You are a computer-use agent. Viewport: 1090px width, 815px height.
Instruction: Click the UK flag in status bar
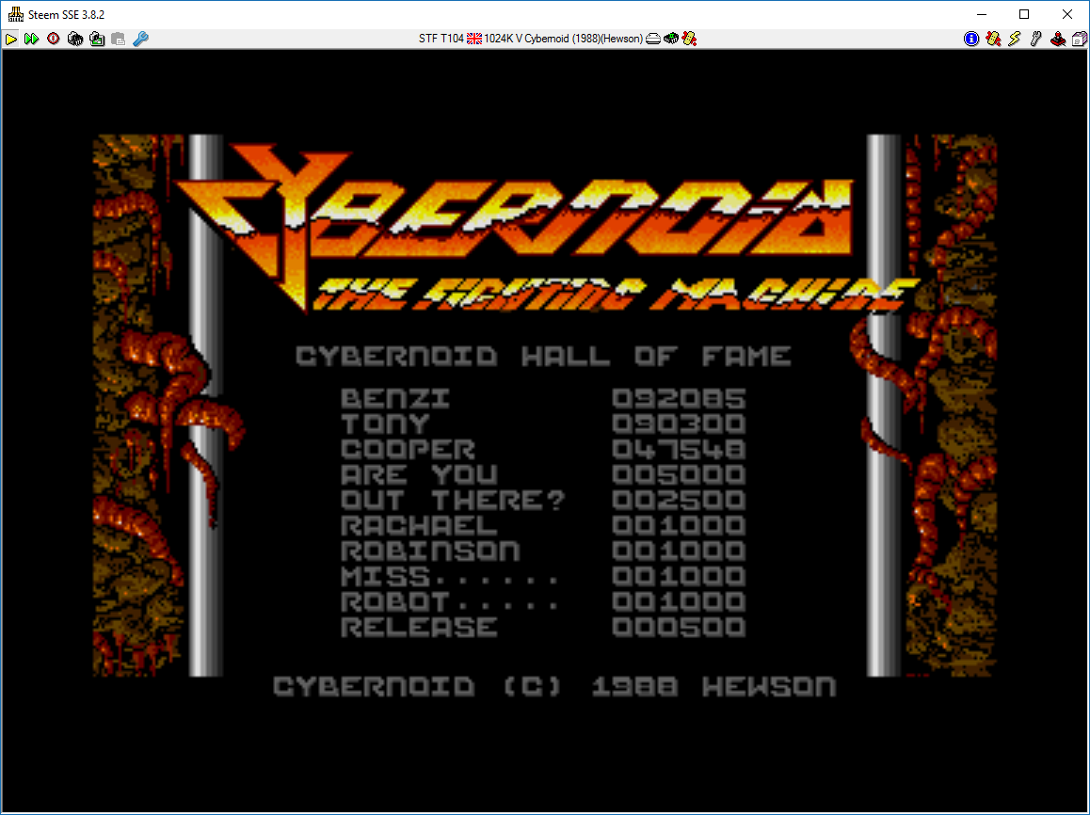pos(474,39)
